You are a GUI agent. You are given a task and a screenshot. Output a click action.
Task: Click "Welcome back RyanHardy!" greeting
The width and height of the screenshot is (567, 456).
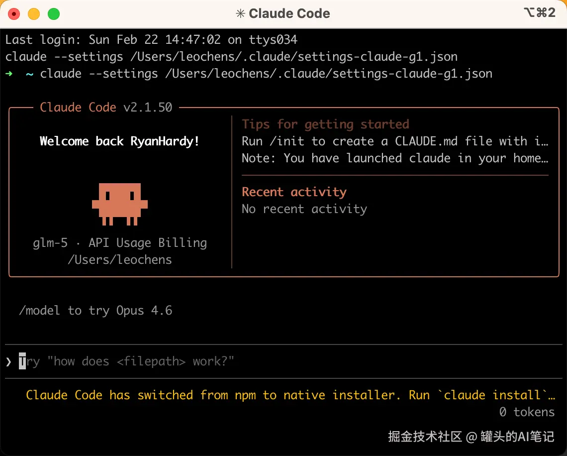[x=120, y=141]
